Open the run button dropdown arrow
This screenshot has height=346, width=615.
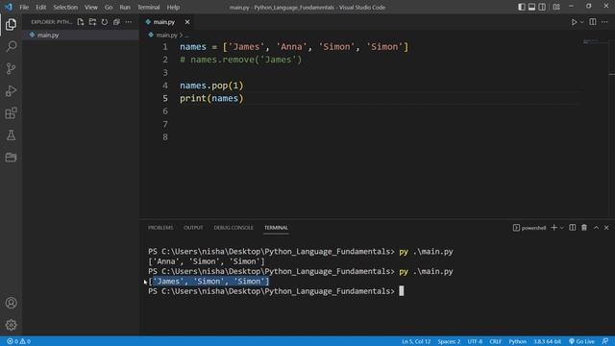581,22
